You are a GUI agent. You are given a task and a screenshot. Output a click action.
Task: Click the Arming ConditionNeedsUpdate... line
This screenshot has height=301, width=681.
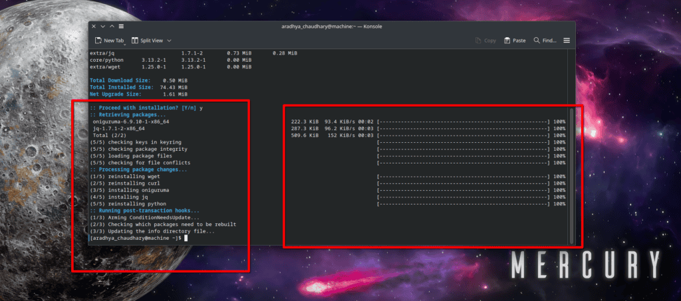144,217
